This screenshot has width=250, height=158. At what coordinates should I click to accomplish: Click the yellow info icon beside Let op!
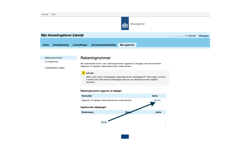pyautogui.click(x=83, y=73)
